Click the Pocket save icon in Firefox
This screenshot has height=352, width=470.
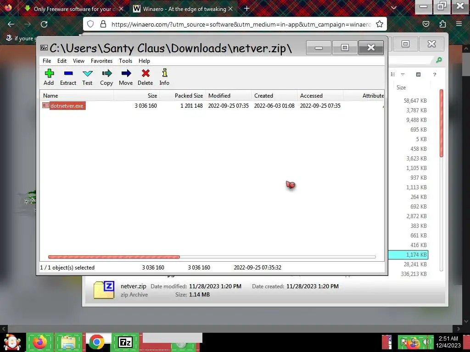click(426, 24)
